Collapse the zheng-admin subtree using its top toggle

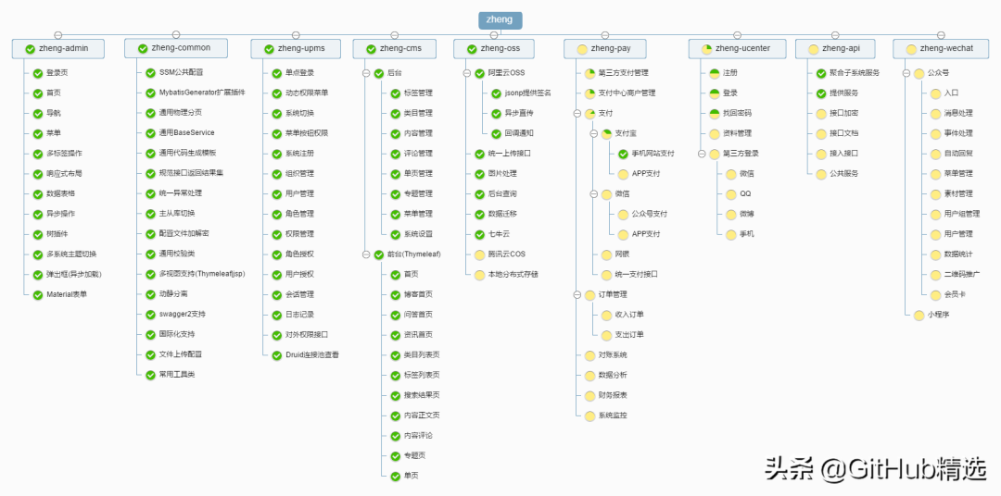58,35
